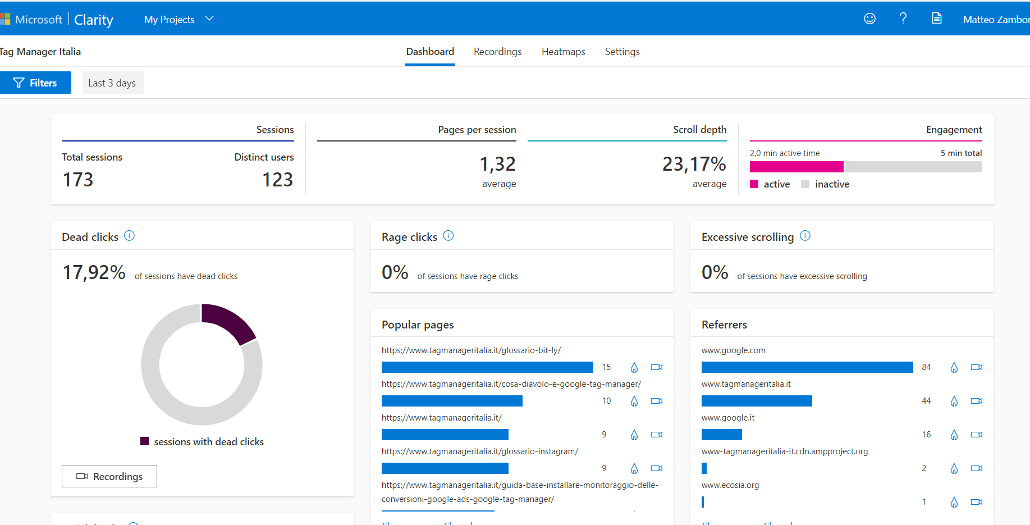Click the www.tagmanageritalia.it referrer entry
The width and height of the screenshot is (1030, 525).
(x=746, y=384)
